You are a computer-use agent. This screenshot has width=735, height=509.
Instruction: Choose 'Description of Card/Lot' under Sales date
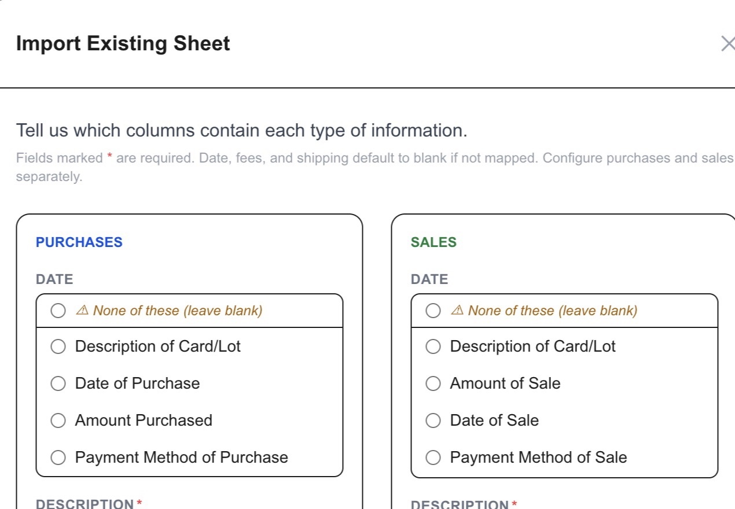(x=433, y=346)
